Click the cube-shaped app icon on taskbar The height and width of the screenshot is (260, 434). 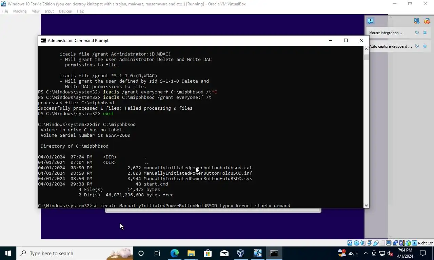[241, 253]
